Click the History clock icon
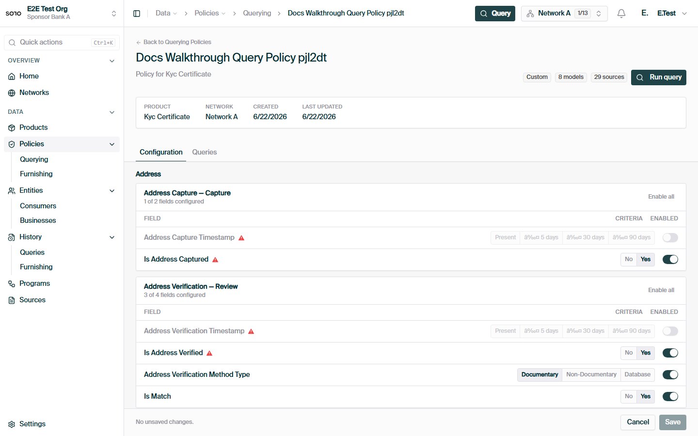This screenshot has height=436, width=698. [12, 237]
